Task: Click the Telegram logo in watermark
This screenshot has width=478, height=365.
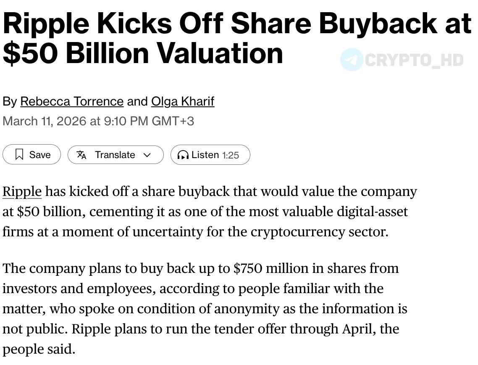Action: click(352, 60)
